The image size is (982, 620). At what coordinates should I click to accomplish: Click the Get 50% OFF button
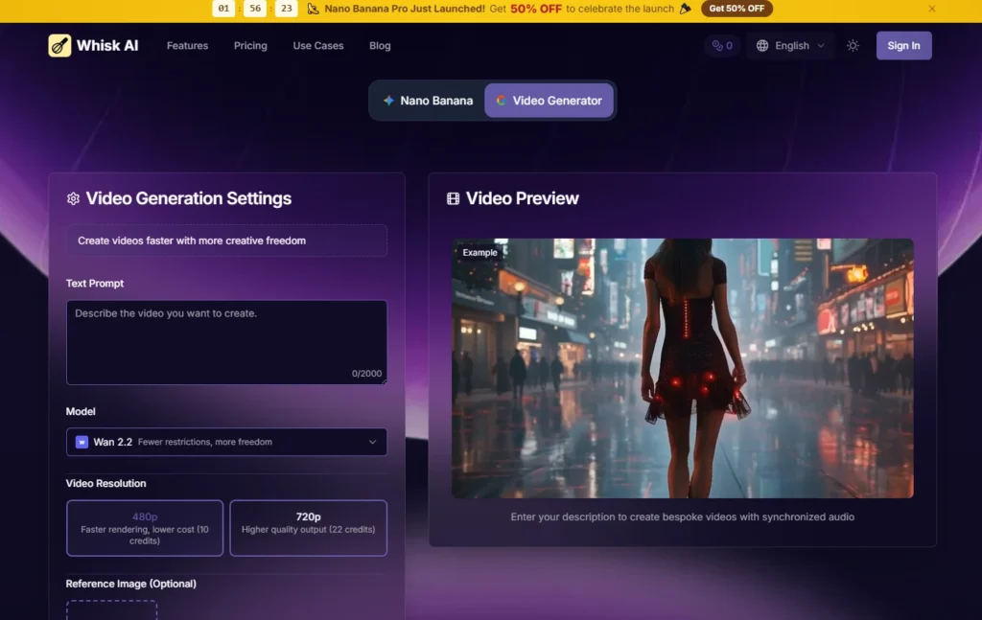[x=736, y=9]
